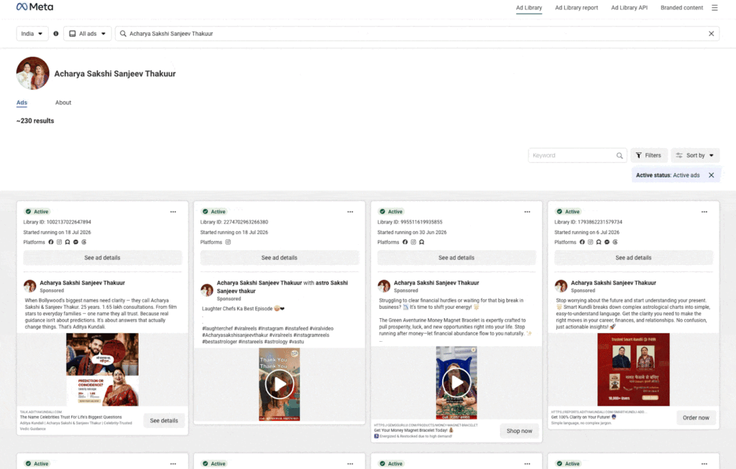Image resolution: width=736 pixels, height=469 pixels.
Task: Click Audience Network icon on ad 995511619935855
Action: 421,242
